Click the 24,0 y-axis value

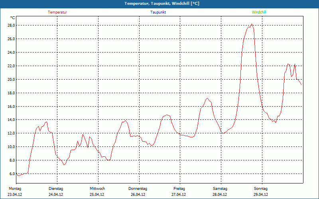pyautogui.click(x=11, y=53)
